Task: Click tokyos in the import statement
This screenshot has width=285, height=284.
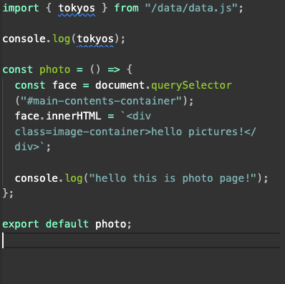Action: point(77,9)
